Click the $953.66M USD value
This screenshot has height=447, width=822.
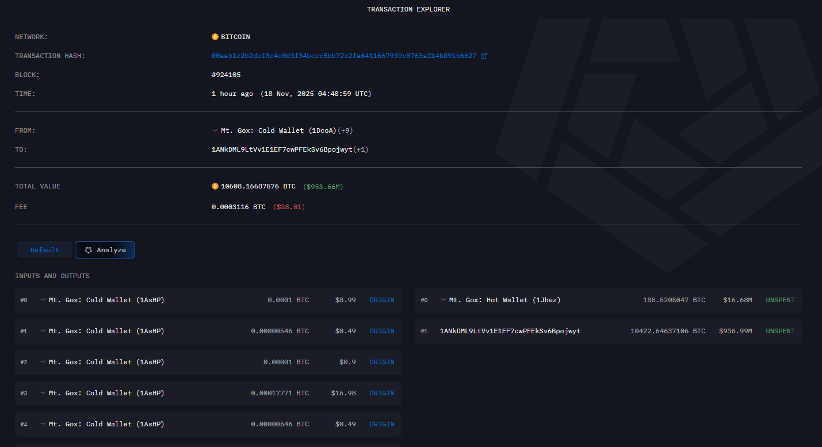pos(323,186)
